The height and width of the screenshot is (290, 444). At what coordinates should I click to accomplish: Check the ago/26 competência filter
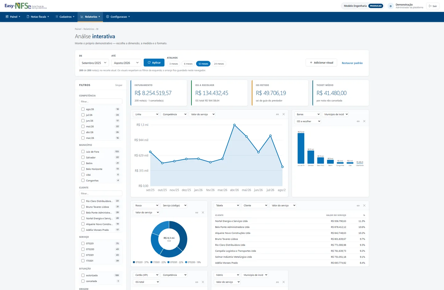83,109
